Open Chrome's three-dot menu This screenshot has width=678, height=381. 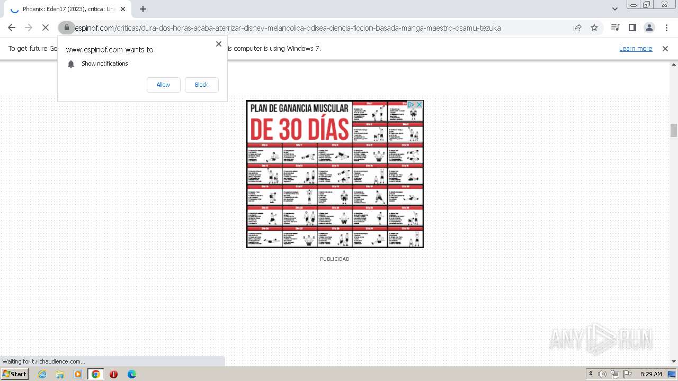(666, 28)
